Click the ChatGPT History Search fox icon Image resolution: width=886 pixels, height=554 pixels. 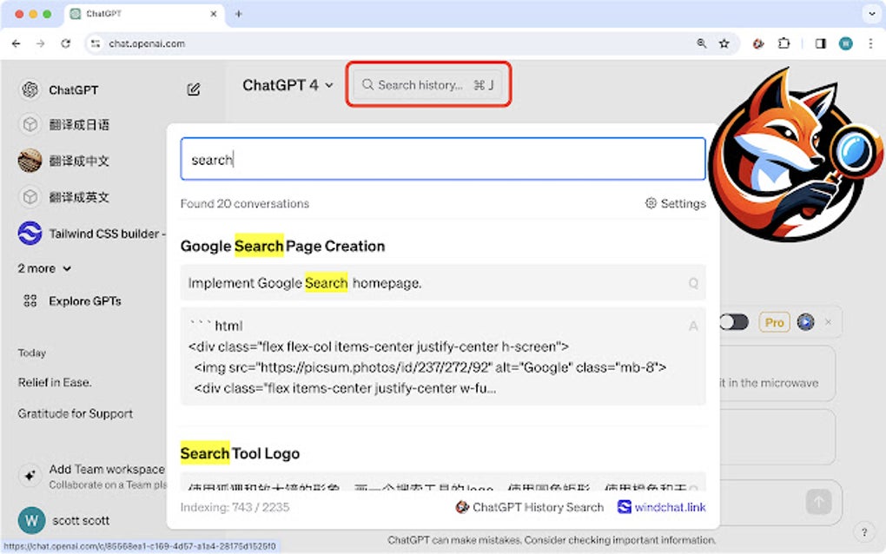(x=460, y=507)
